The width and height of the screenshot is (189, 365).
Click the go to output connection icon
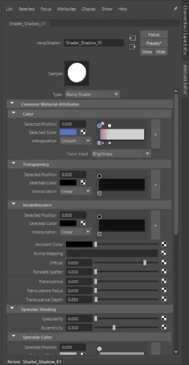132,47
